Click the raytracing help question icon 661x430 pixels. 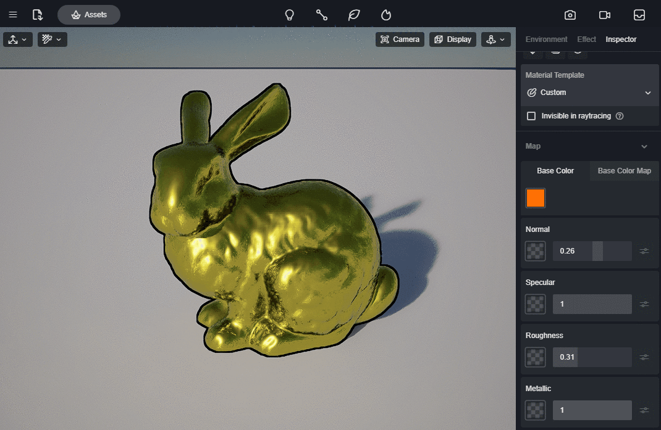[619, 116]
